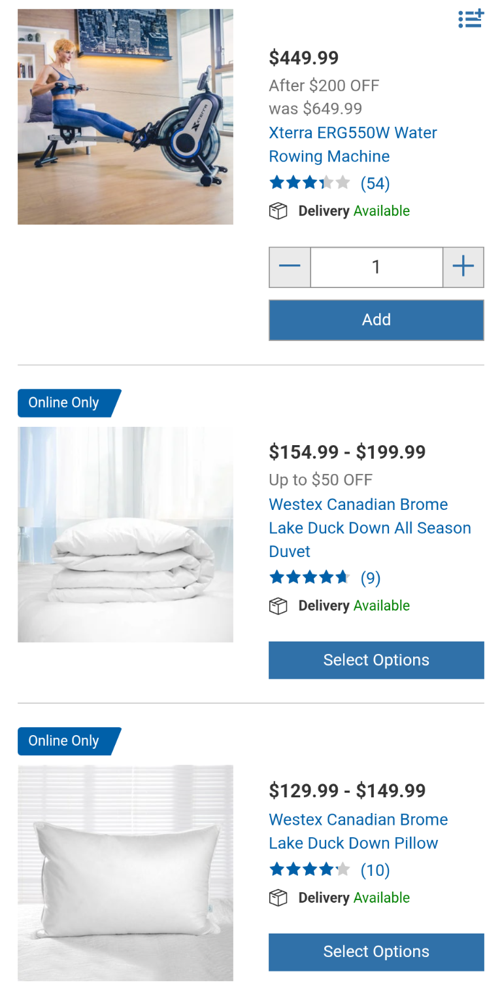View the 9 reviews for the duvet
This screenshot has height=995, width=502.
pyautogui.click(x=371, y=578)
